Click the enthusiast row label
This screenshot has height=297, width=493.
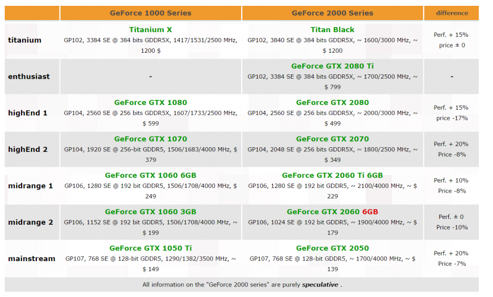click(x=29, y=76)
